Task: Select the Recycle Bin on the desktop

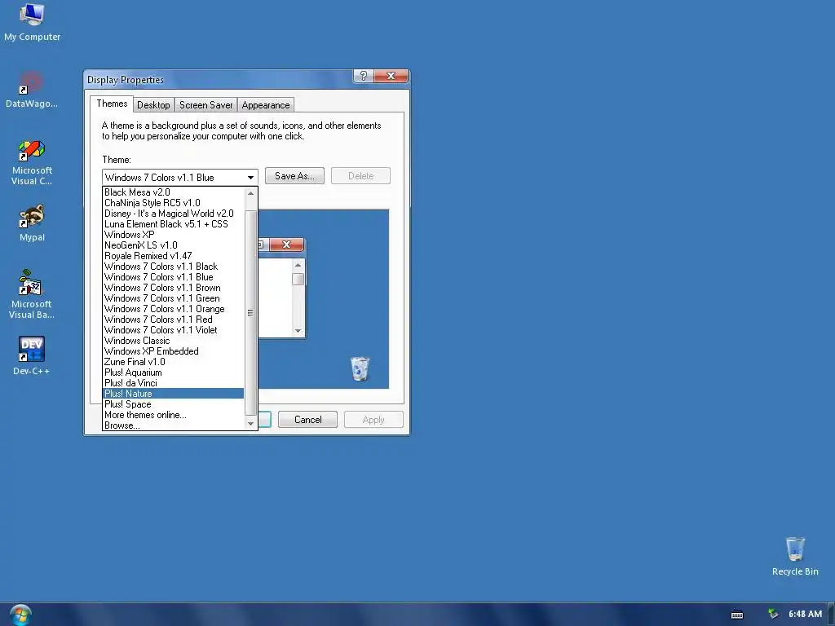Action: click(795, 556)
